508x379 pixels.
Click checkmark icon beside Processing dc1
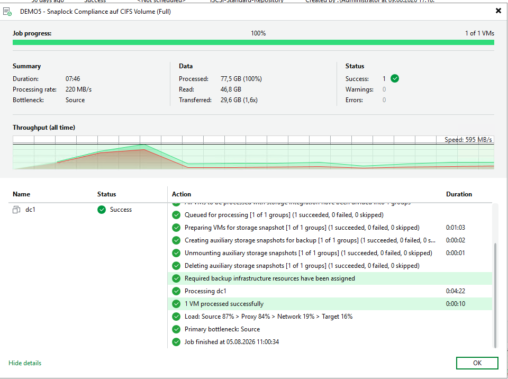coord(176,291)
